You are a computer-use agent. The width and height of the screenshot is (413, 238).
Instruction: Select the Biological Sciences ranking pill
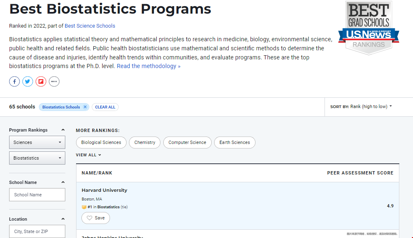[x=101, y=142]
